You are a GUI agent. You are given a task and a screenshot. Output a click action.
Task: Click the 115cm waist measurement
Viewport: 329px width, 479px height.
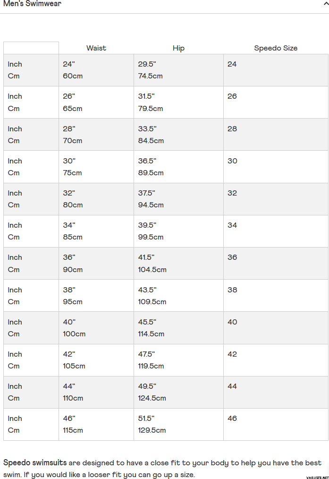(x=73, y=430)
